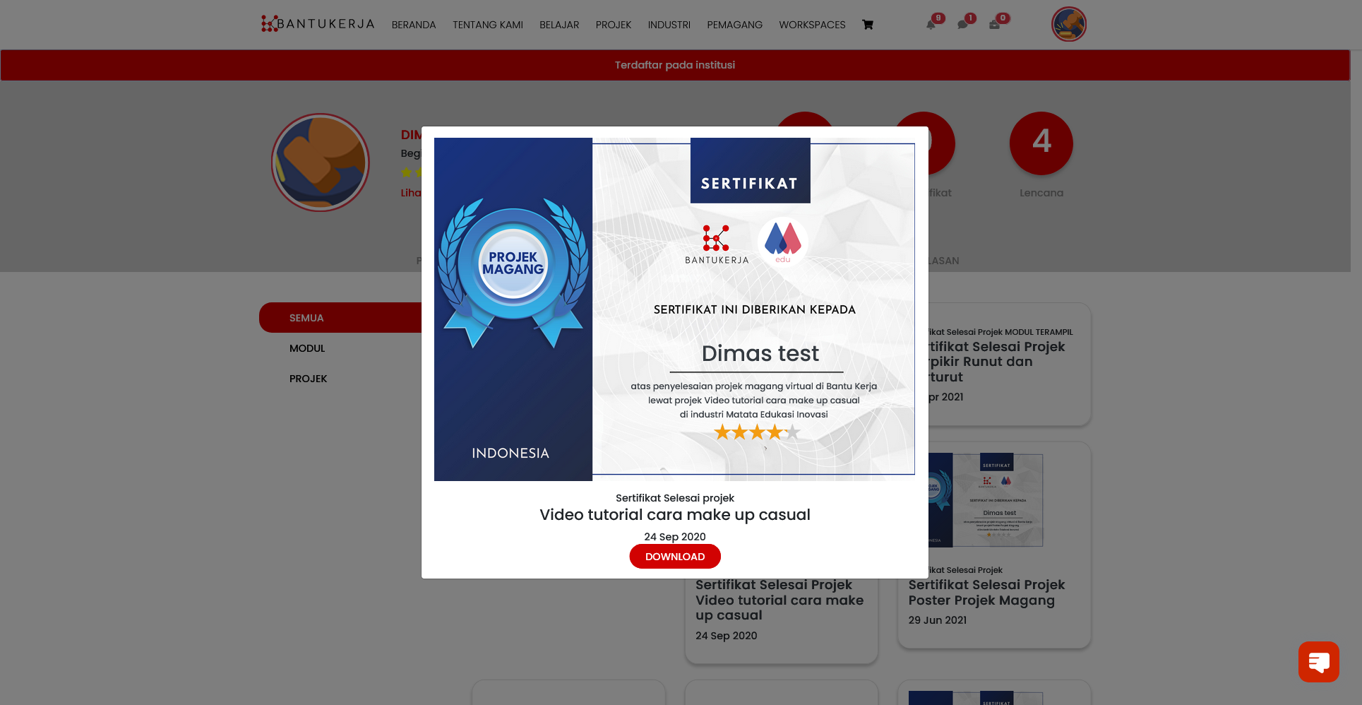
Task: Download the certificate
Action: [674, 557]
